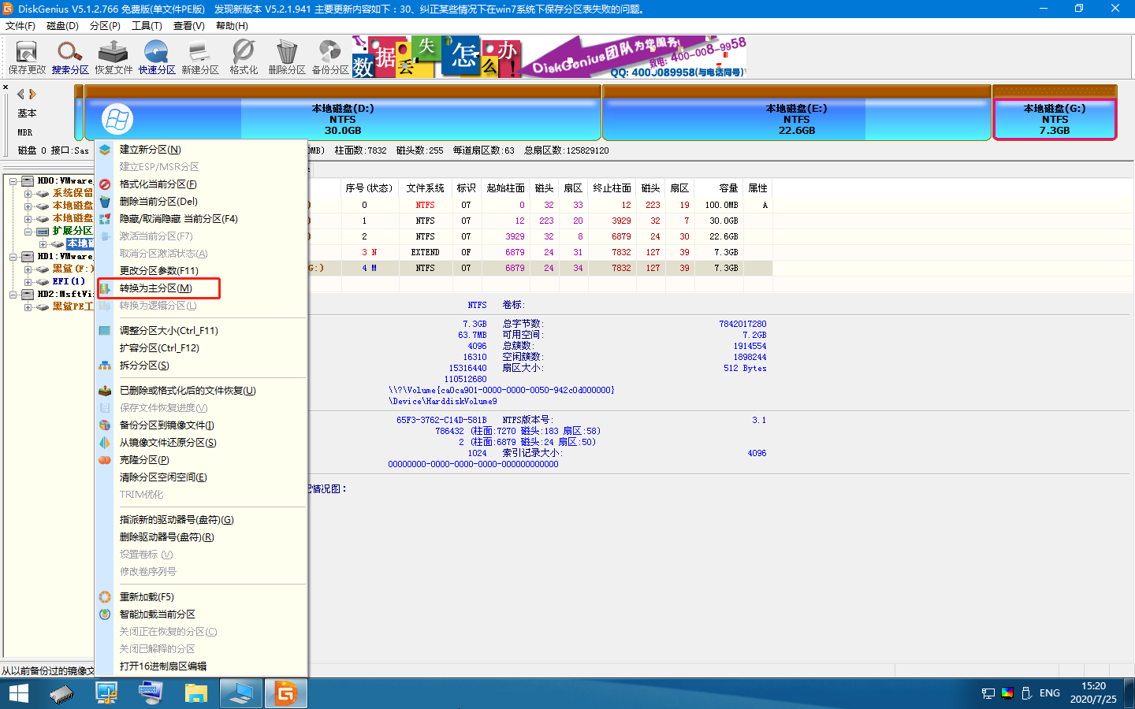Select 扩容分区(Ctrl_F12) menu entry
Viewport: 1135px width, 709px height.
[x=201, y=348]
